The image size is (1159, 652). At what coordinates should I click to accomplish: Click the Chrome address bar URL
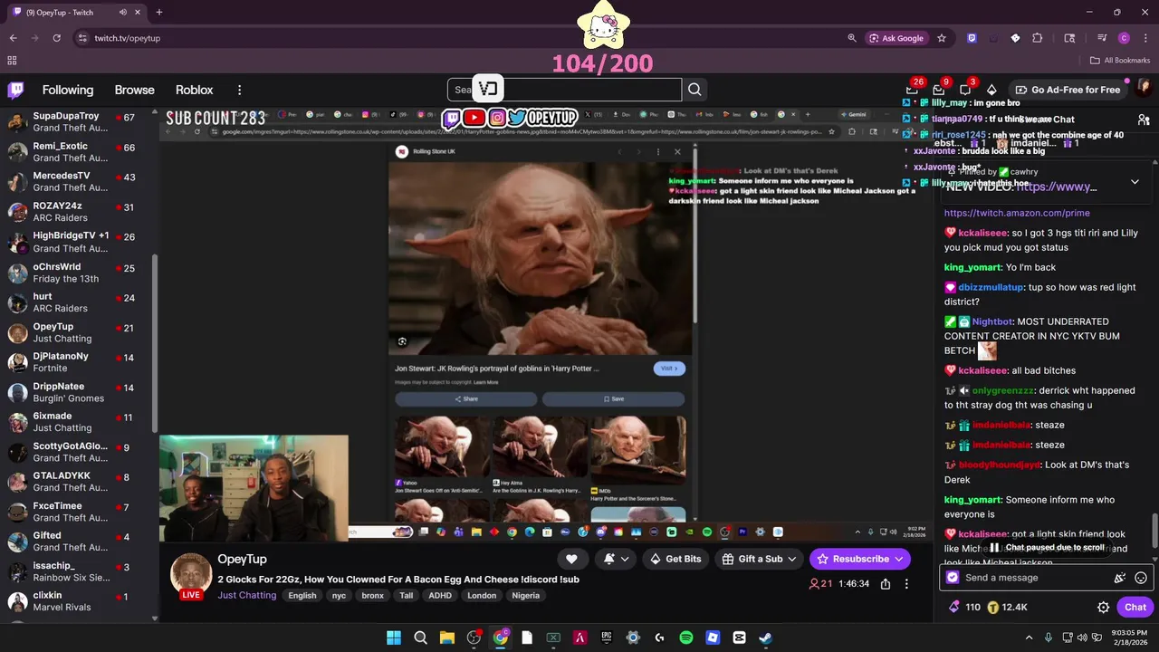click(128, 38)
